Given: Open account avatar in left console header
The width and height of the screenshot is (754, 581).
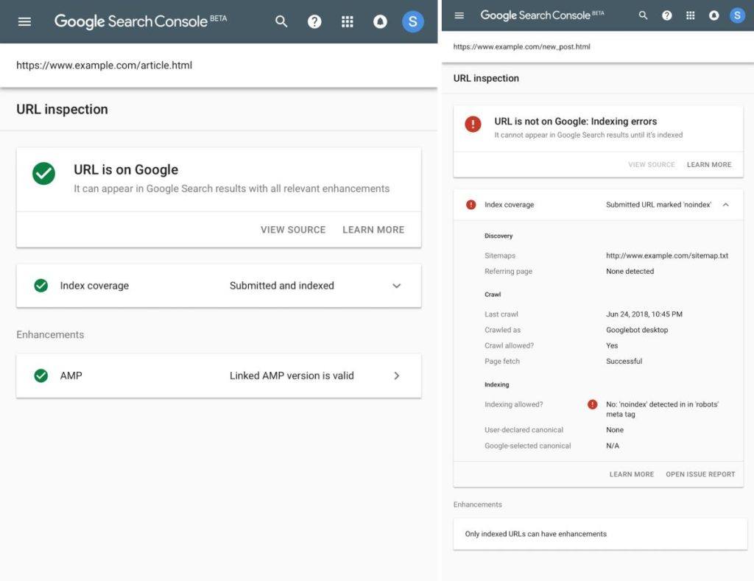Looking at the screenshot, I should click(412, 21).
